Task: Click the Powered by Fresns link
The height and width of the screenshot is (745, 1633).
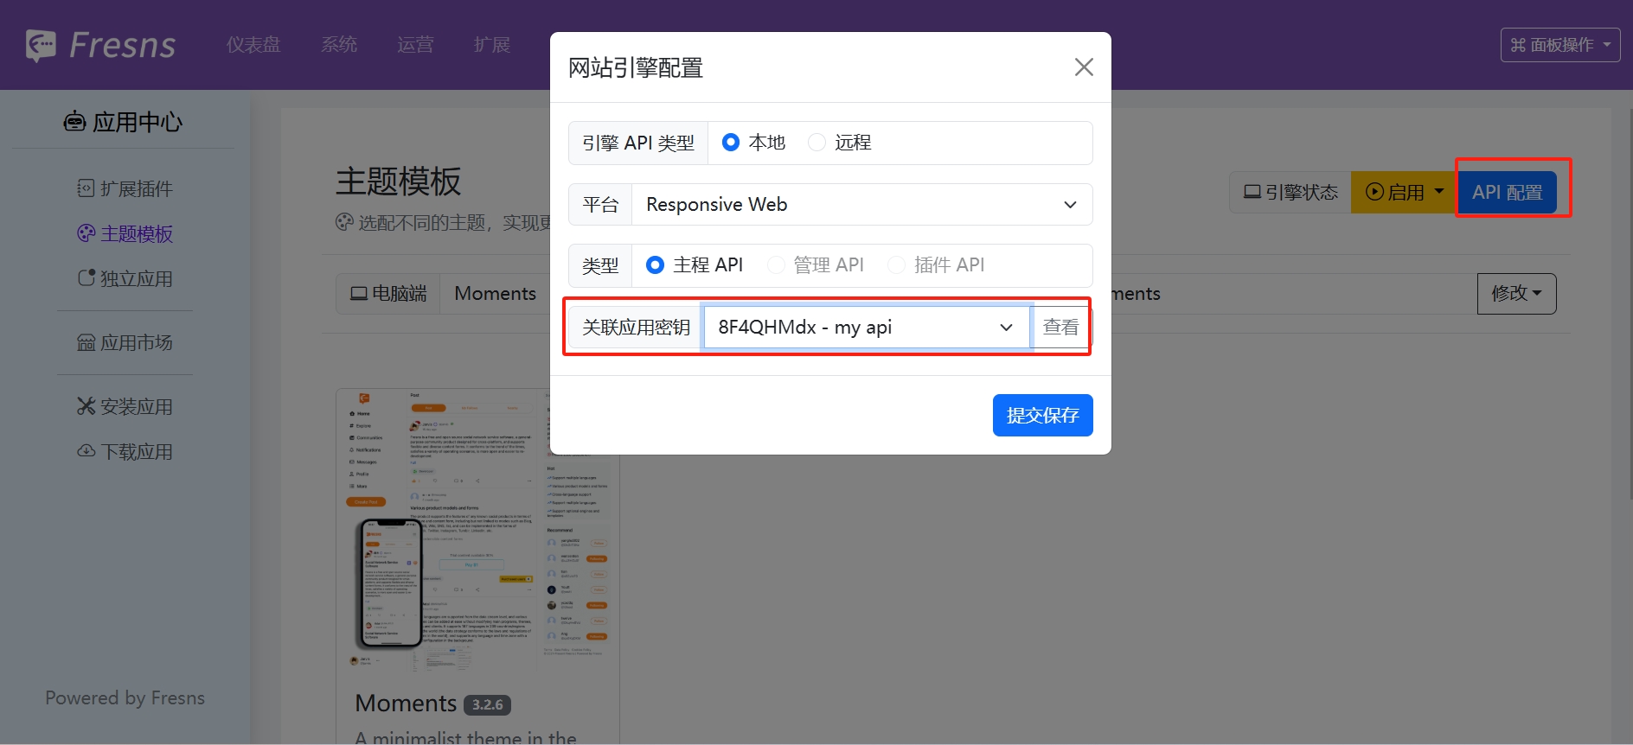Action: click(125, 698)
